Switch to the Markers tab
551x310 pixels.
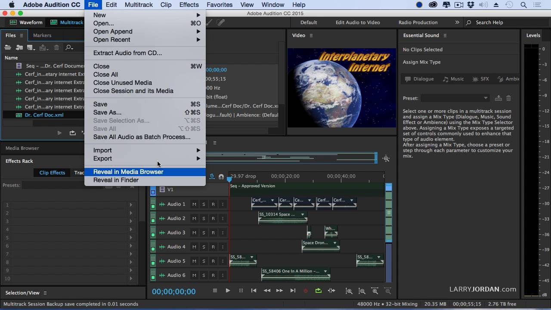(x=42, y=35)
